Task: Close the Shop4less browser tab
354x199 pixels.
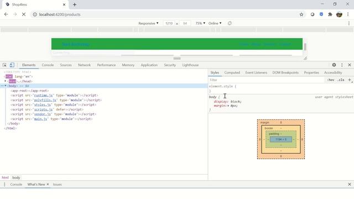Action: (64, 4)
